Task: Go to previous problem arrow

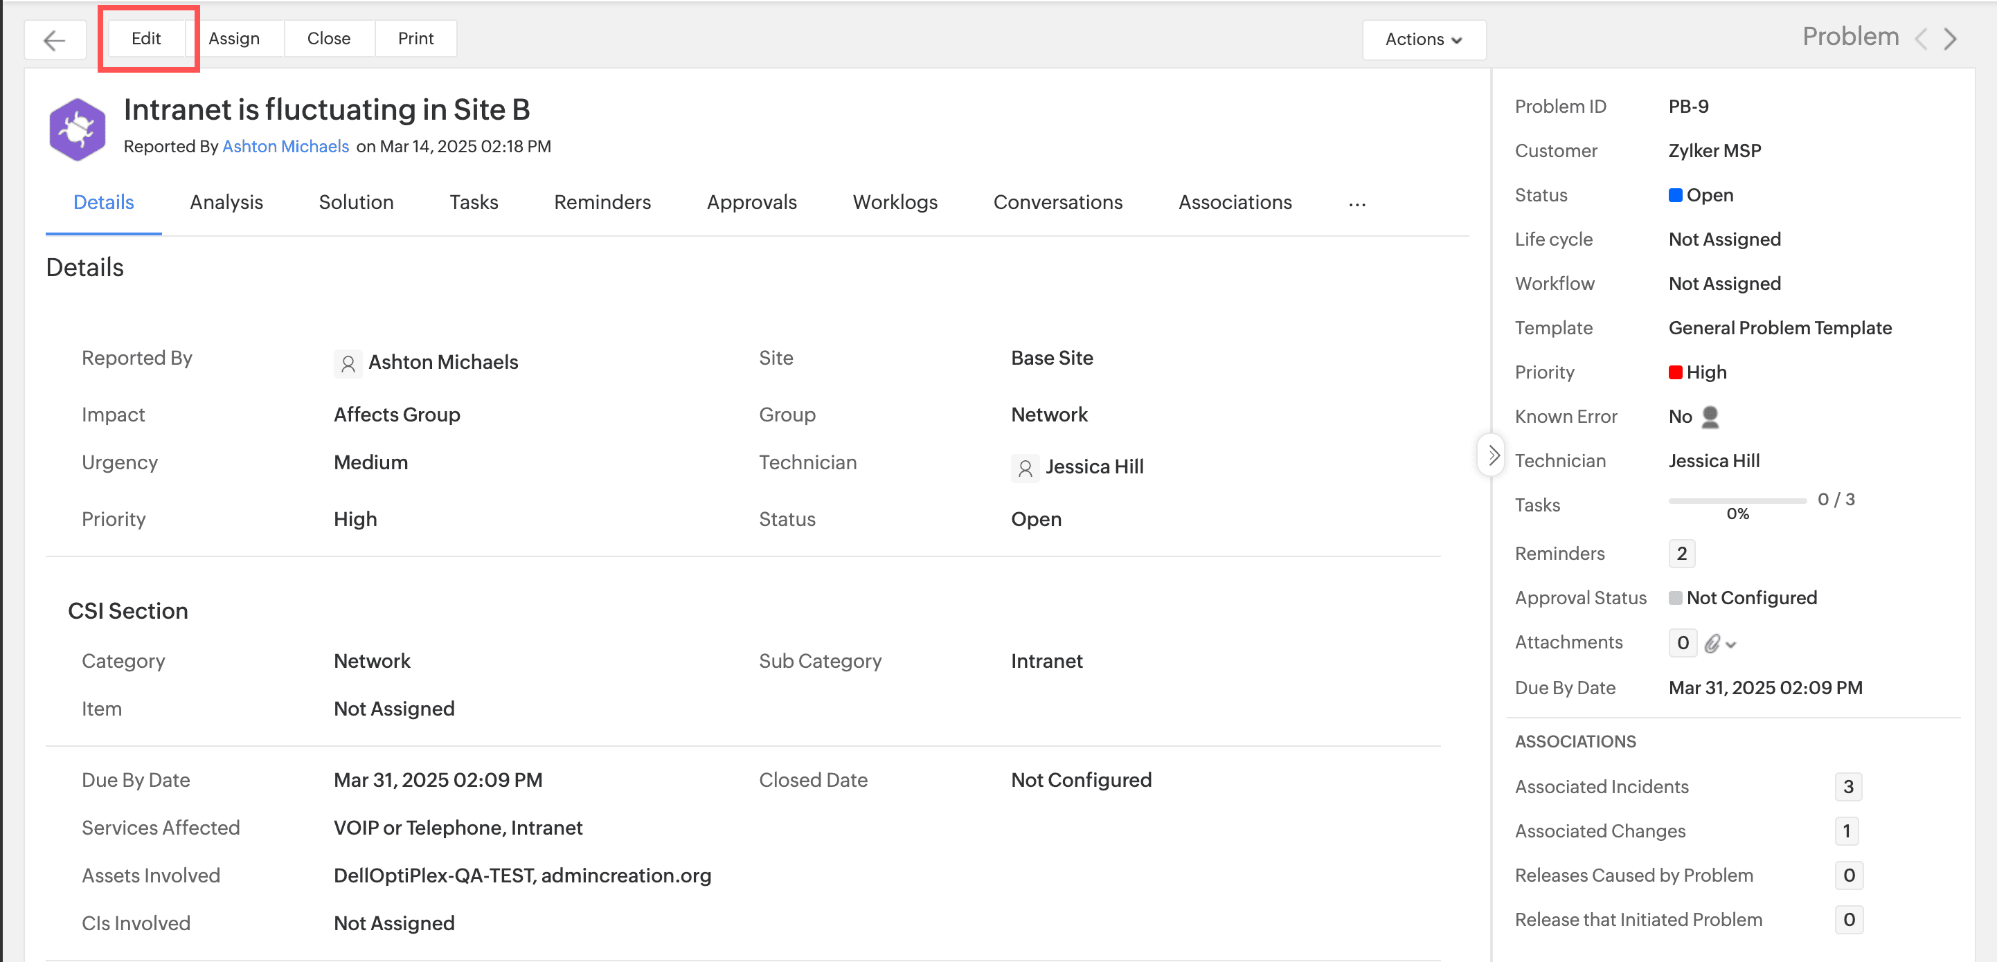Action: tap(1920, 39)
